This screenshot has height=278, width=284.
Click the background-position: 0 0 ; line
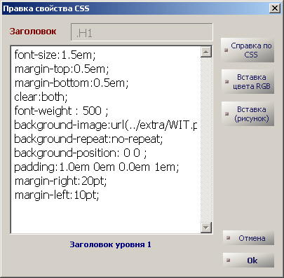tap(81, 153)
